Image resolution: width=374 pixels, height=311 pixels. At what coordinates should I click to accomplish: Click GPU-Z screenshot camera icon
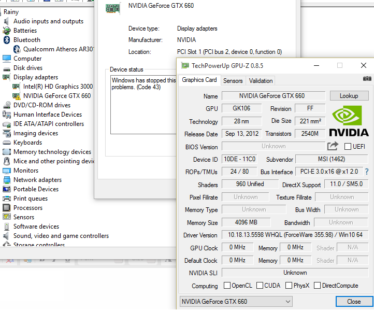click(367, 79)
